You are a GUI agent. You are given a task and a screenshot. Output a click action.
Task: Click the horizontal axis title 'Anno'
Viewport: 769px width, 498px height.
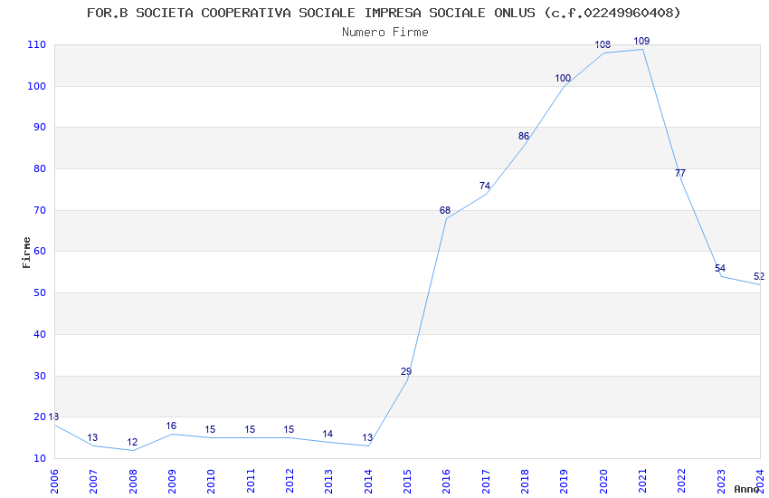click(746, 489)
